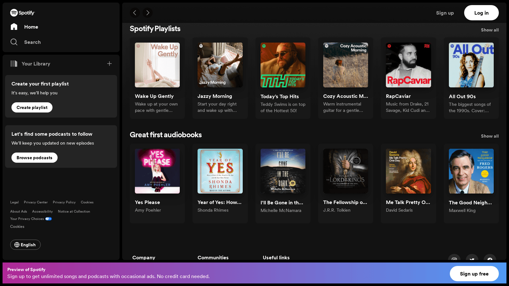Open Yes Please audiobook cover
This screenshot has height=286, width=509.
157,171
